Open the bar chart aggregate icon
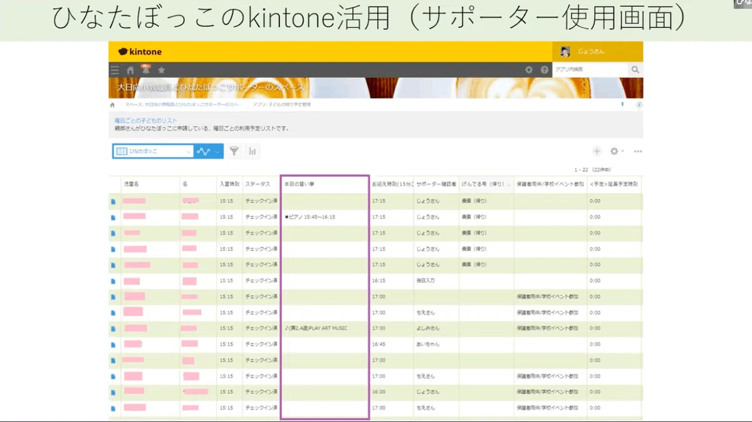 click(252, 151)
